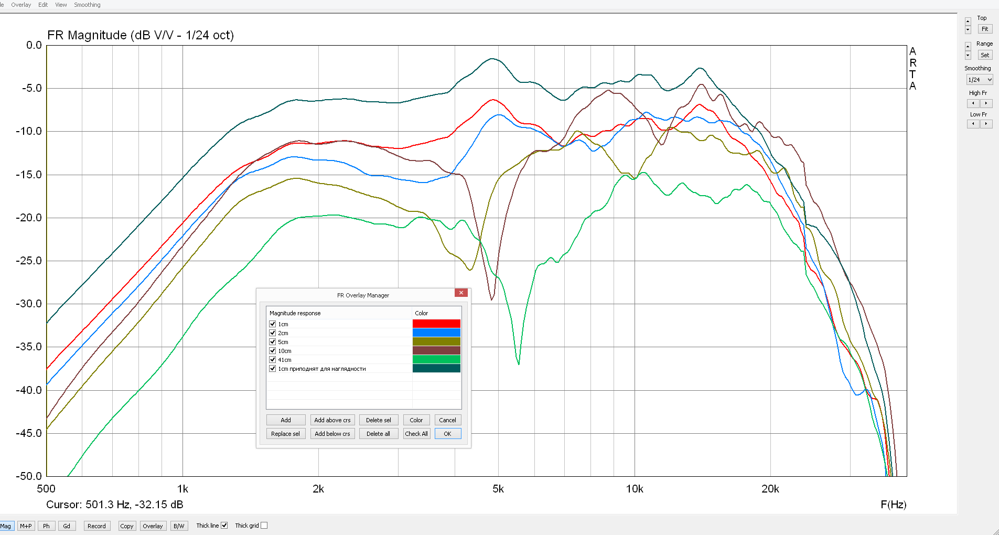Select the 2cm row label
Image resolution: width=999 pixels, height=535 pixels.
tap(283, 333)
